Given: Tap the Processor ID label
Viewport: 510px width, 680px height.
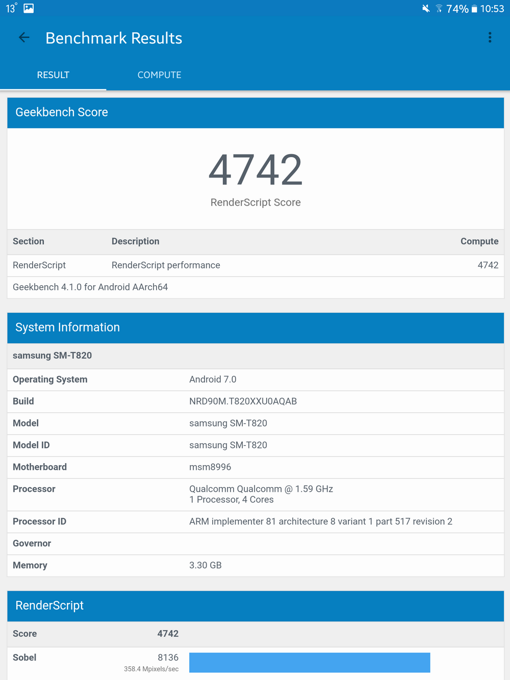Looking at the screenshot, I should pos(39,522).
